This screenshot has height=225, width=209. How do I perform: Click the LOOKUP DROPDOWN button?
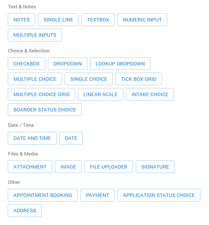[120, 64]
